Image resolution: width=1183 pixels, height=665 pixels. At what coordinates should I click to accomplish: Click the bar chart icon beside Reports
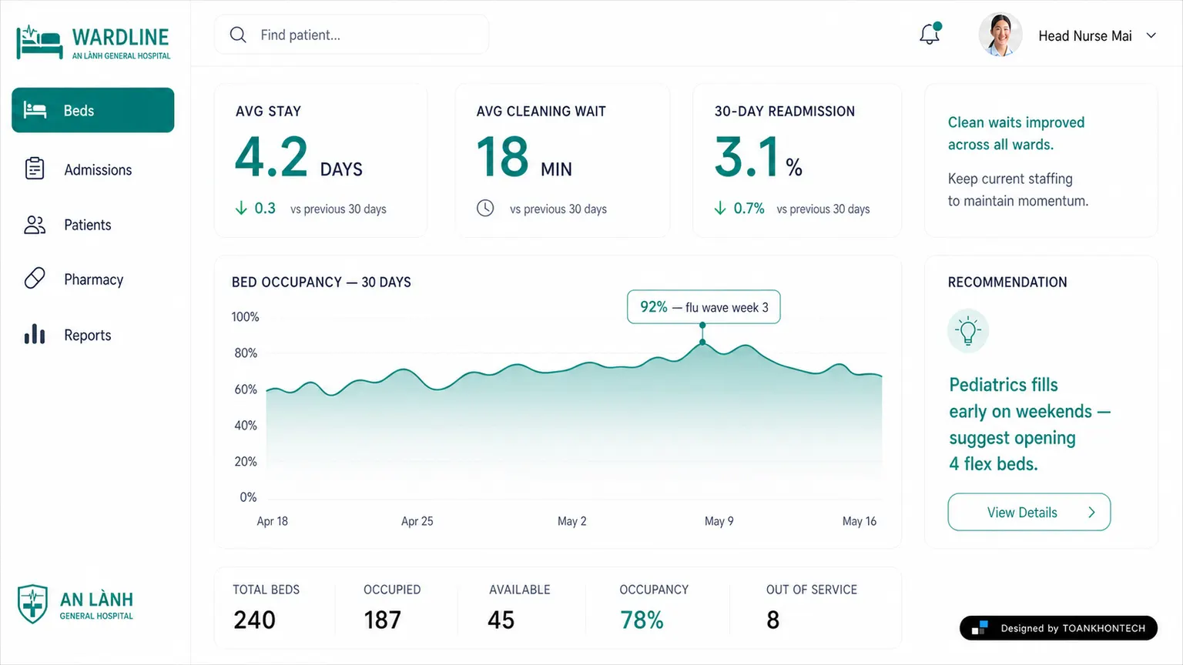click(35, 334)
